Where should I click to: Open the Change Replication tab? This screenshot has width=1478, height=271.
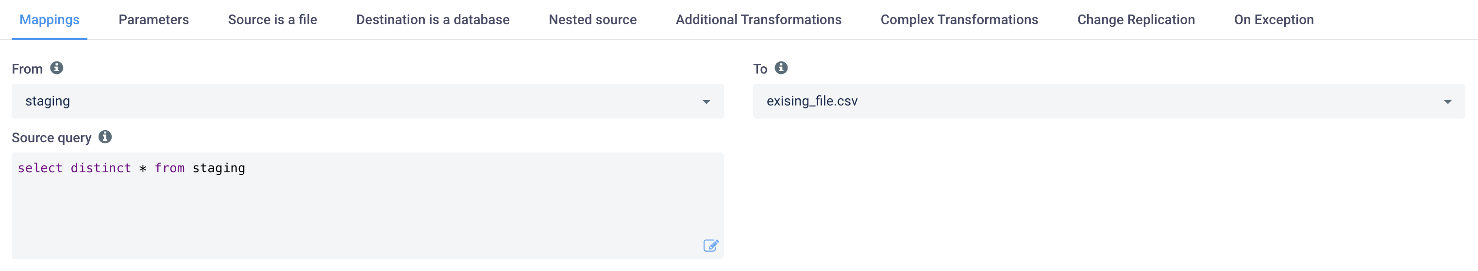coord(1136,20)
